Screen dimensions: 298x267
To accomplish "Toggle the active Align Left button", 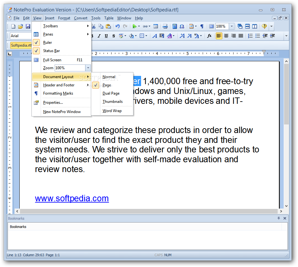I will 219,36.
